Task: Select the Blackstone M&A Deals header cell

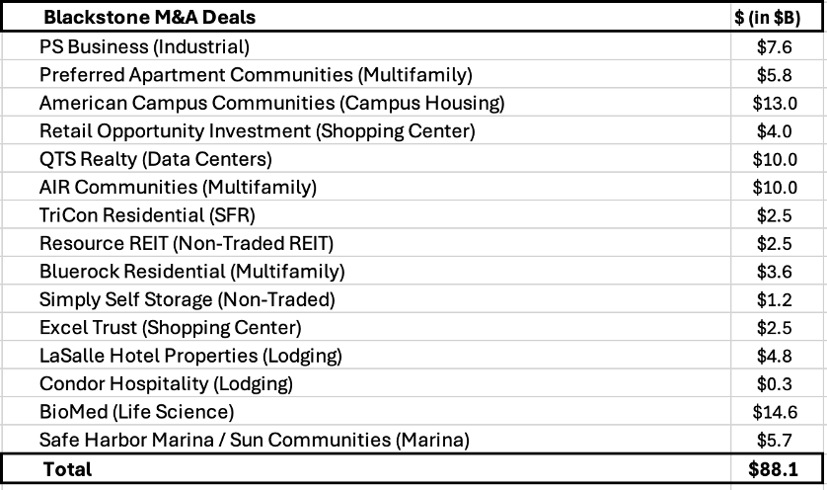Action: pos(366,17)
